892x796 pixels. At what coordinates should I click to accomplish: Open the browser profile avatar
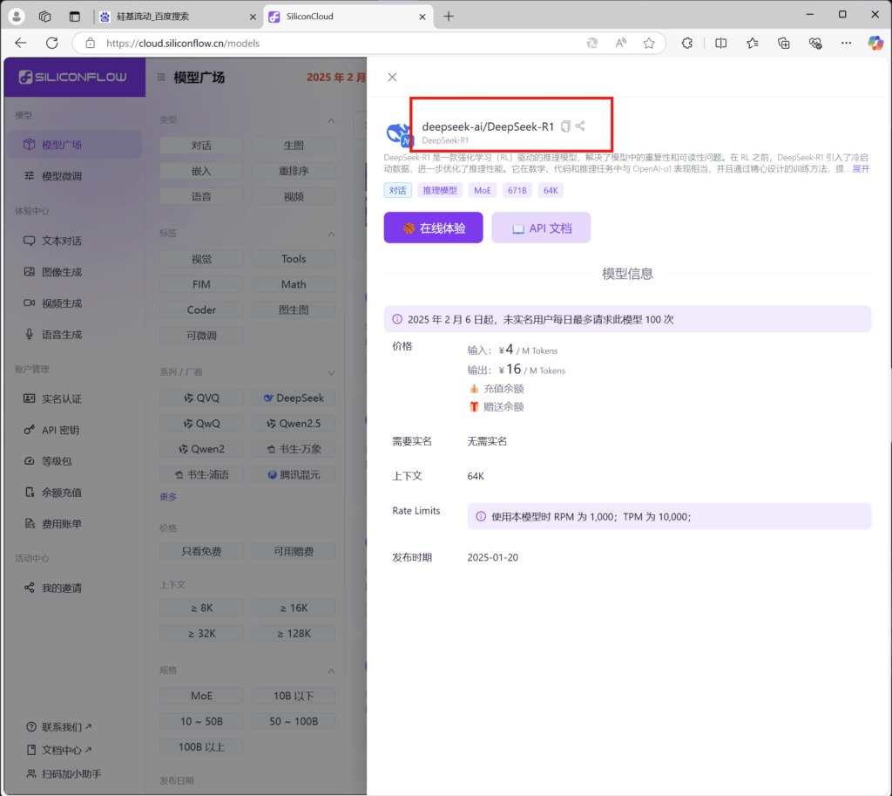(17, 17)
